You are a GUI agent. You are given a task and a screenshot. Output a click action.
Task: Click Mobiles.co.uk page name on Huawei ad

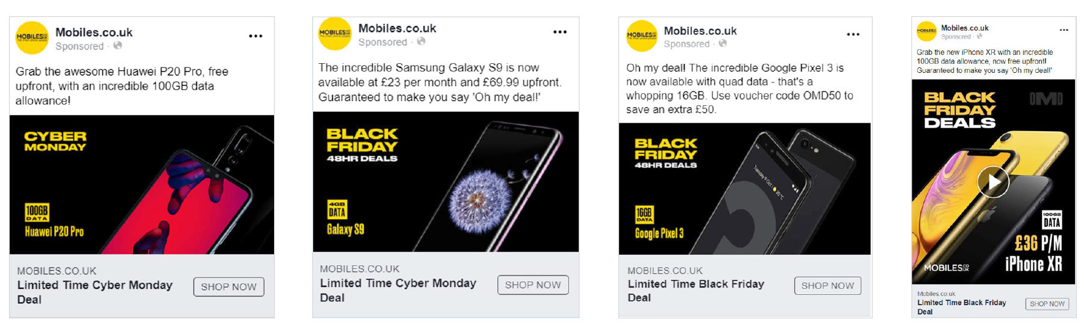click(94, 32)
